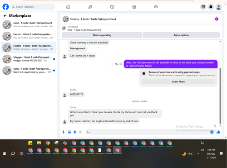227x168 pixels.
Task: Open Sticky Notes from taskbar
Action: [x=30, y=143]
